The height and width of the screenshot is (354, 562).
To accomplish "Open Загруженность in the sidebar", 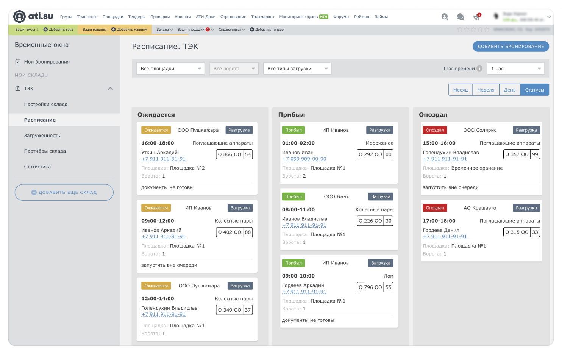I will coord(42,136).
